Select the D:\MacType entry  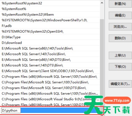50,37
